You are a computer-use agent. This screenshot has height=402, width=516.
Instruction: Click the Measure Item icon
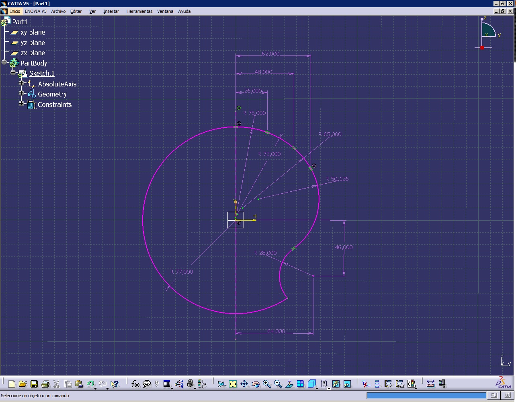point(442,384)
